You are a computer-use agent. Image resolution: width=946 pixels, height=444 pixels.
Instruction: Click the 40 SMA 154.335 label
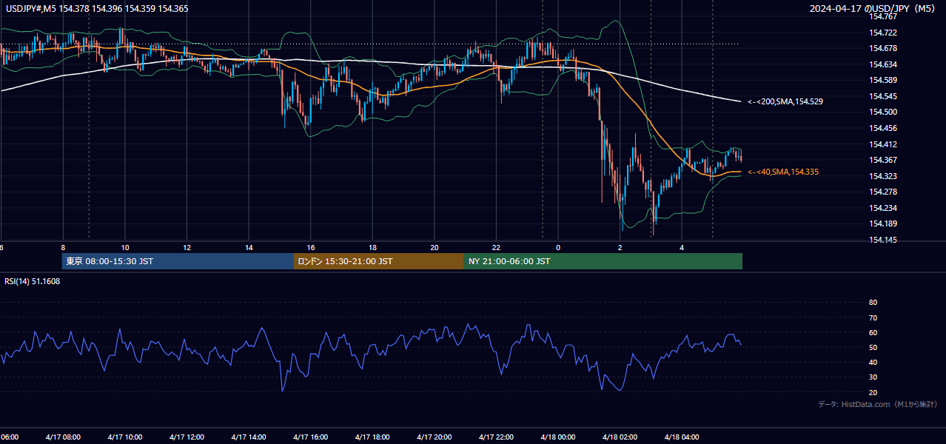[783, 172]
